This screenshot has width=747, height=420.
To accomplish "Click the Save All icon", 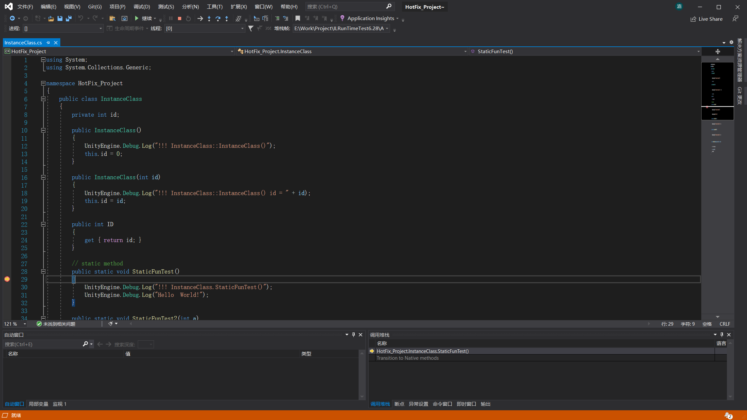I will coord(68,18).
